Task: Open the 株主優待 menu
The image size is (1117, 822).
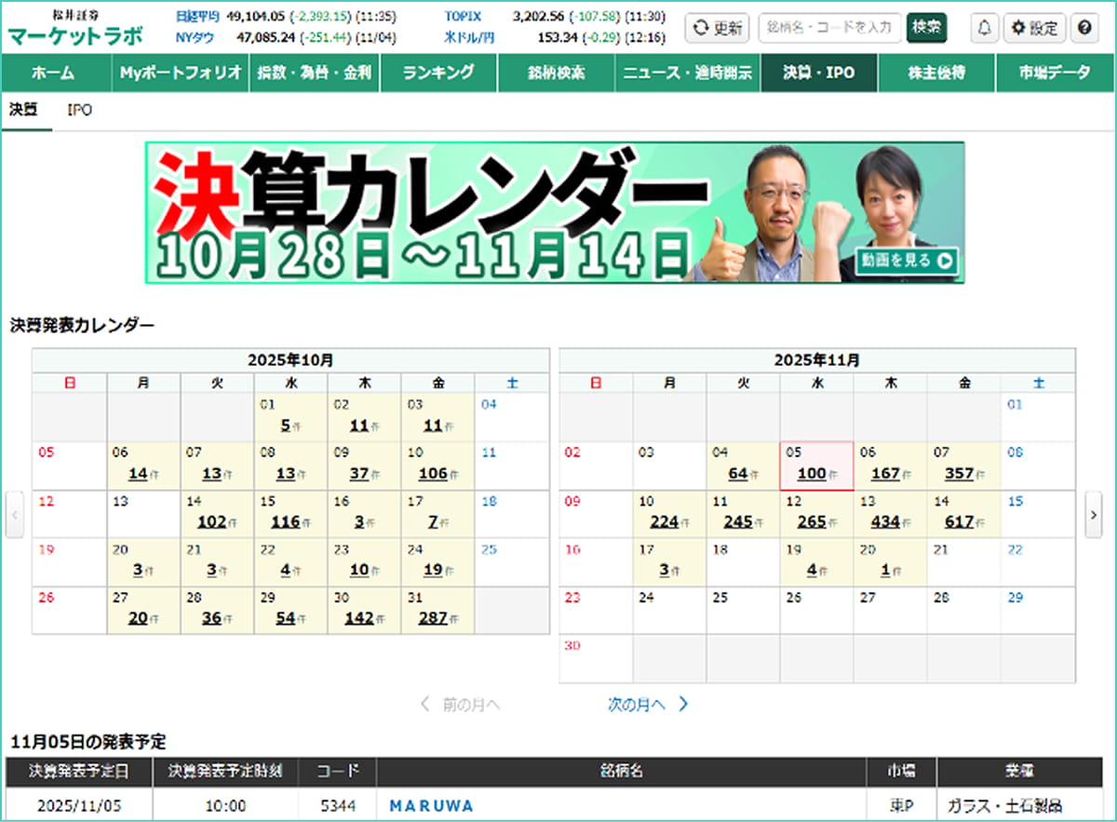Action: (x=935, y=73)
